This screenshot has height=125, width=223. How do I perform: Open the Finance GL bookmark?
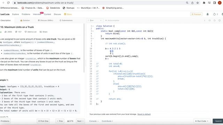(x=33, y=8)
